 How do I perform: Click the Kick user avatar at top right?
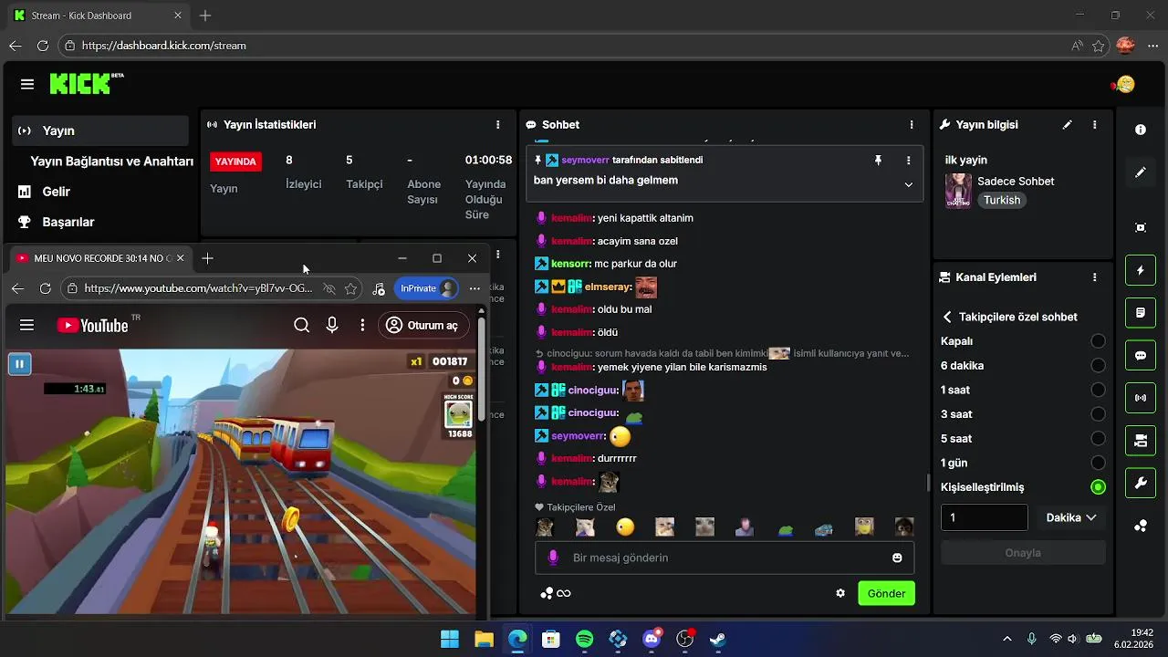coord(1125,85)
